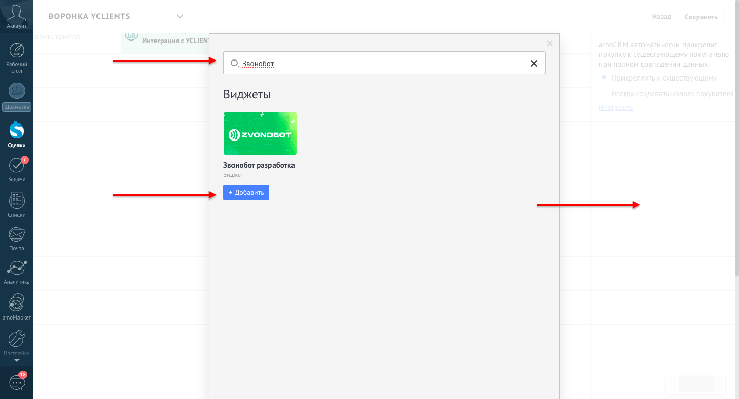The height and width of the screenshot is (399, 739).
Task: Click the Виджеты heading
Action: pyautogui.click(x=247, y=94)
